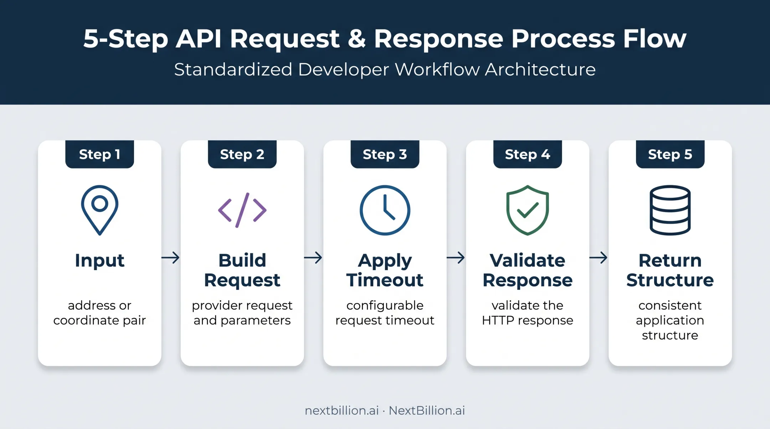Click the arrow pointing to Return Structure

point(599,258)
